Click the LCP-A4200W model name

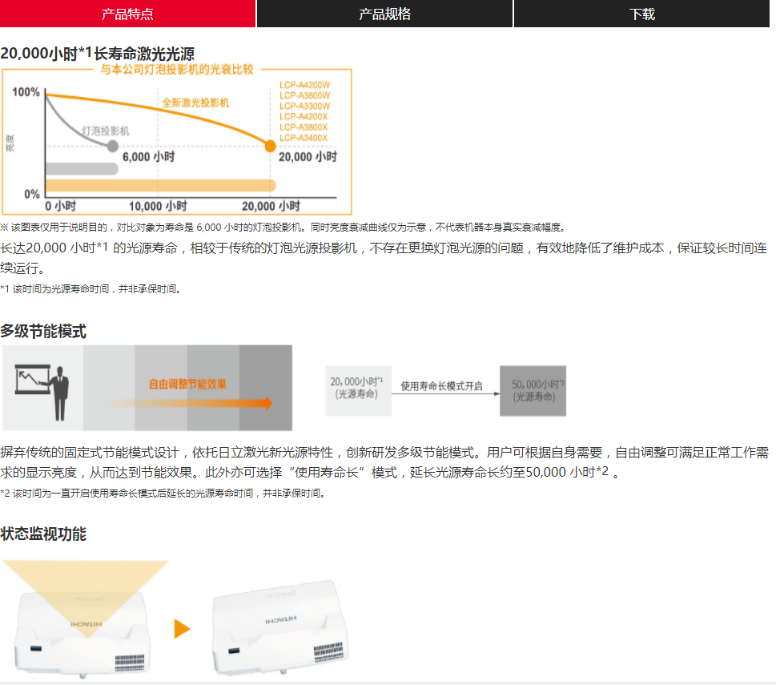pos(304,85)
